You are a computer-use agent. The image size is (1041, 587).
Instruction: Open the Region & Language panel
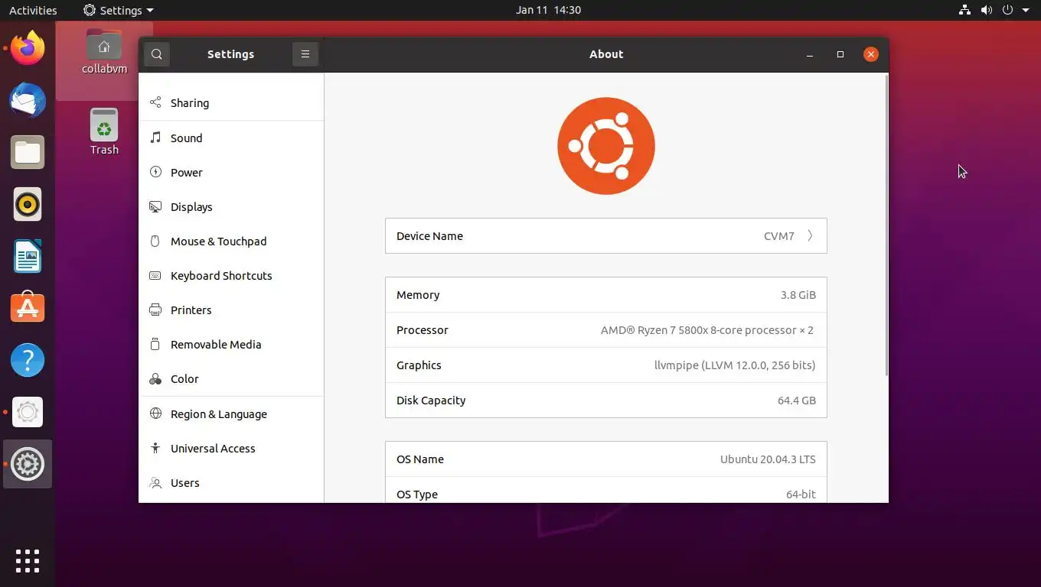coord(231,413)
